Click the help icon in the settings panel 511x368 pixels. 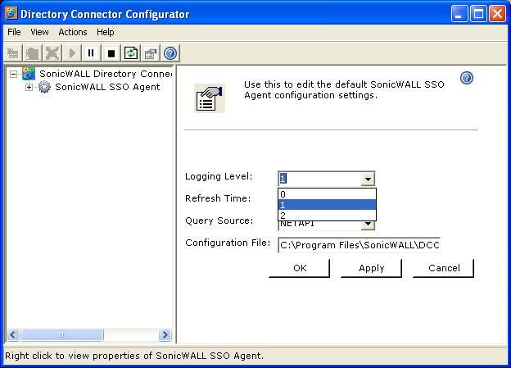click(x=467, y=78)
